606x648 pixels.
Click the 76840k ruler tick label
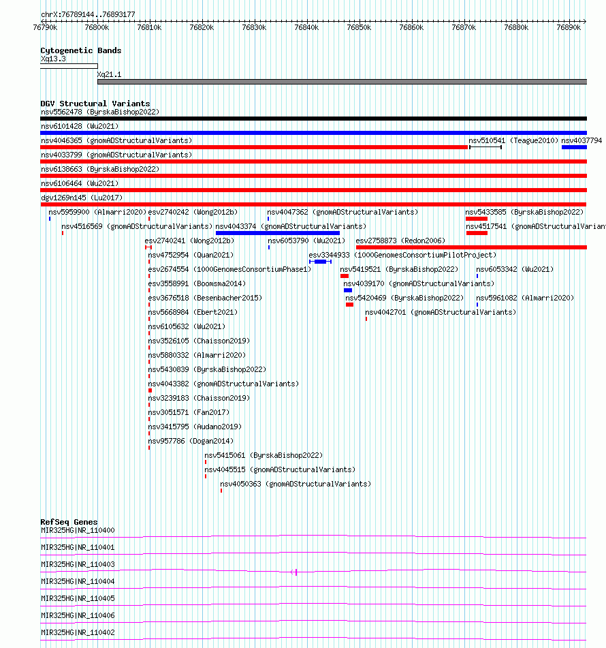[x=306, y=28]
